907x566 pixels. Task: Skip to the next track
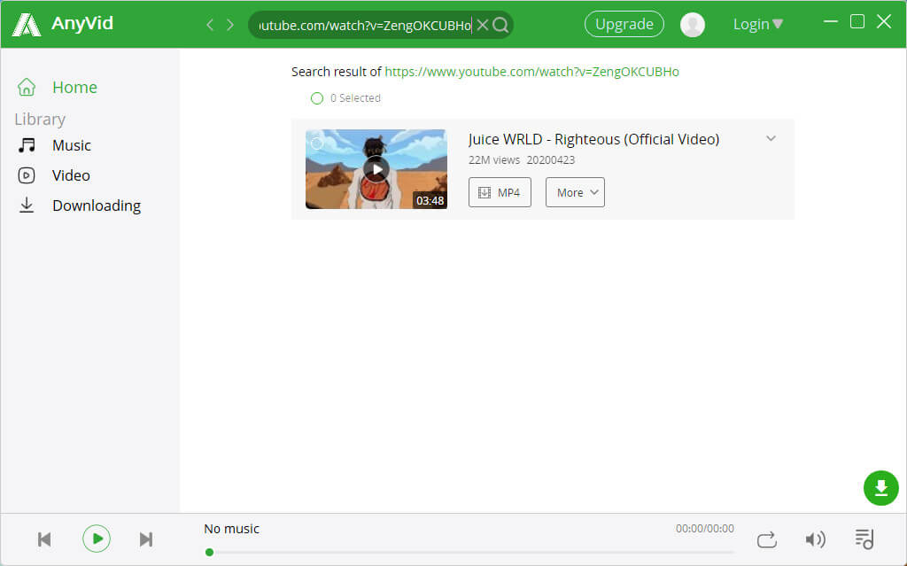pyautogui.click(x=146, y=539)
